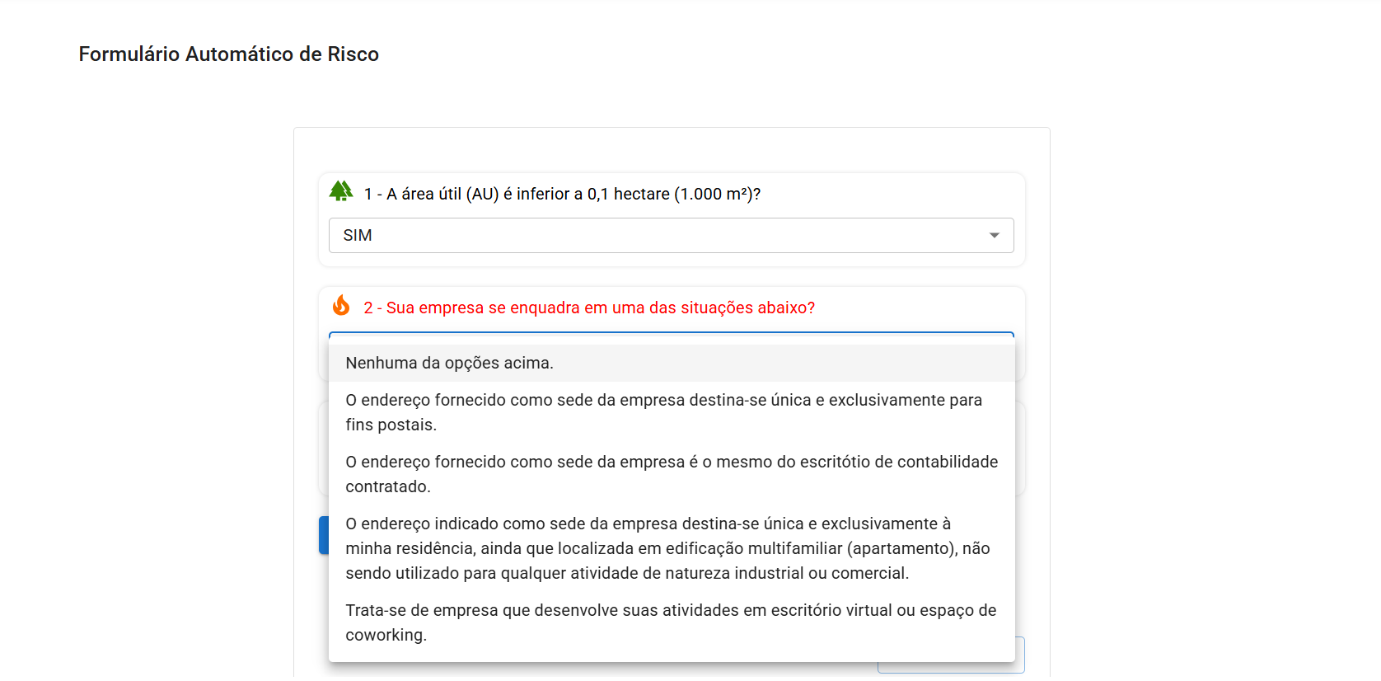The image size is (1381, 681).
Task: Click the 'Formulário Automático de Risco' heading
Action: [229, 54]
